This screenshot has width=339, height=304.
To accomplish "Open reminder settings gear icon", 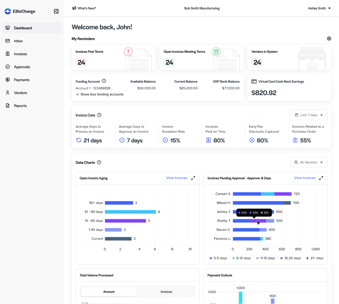I will pyautogui.click(x=329, y=39).
